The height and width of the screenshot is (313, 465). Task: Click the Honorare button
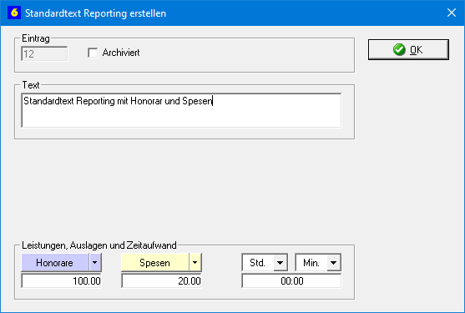tap(55, 263)
